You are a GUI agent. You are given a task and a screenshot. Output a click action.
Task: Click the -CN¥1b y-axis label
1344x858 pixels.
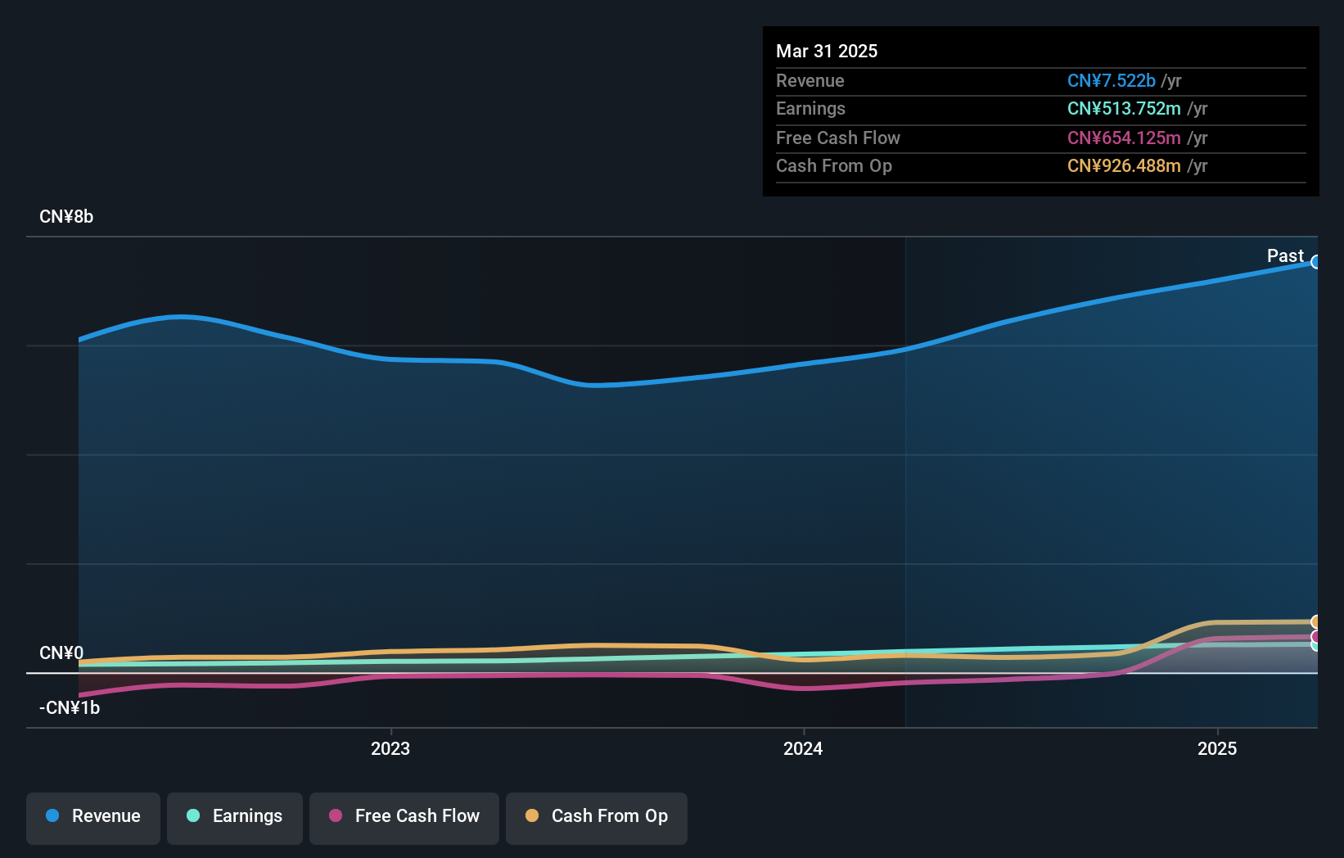click(x=70, y=707)
